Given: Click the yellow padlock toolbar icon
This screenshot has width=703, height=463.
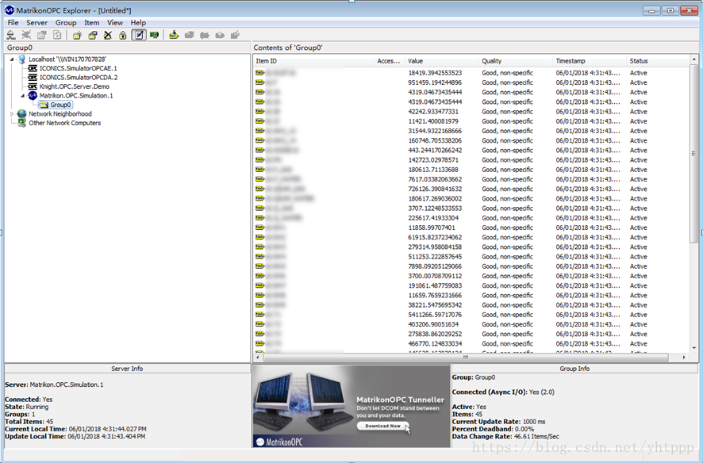Looking at the screenshot, I should click(123, 35).
